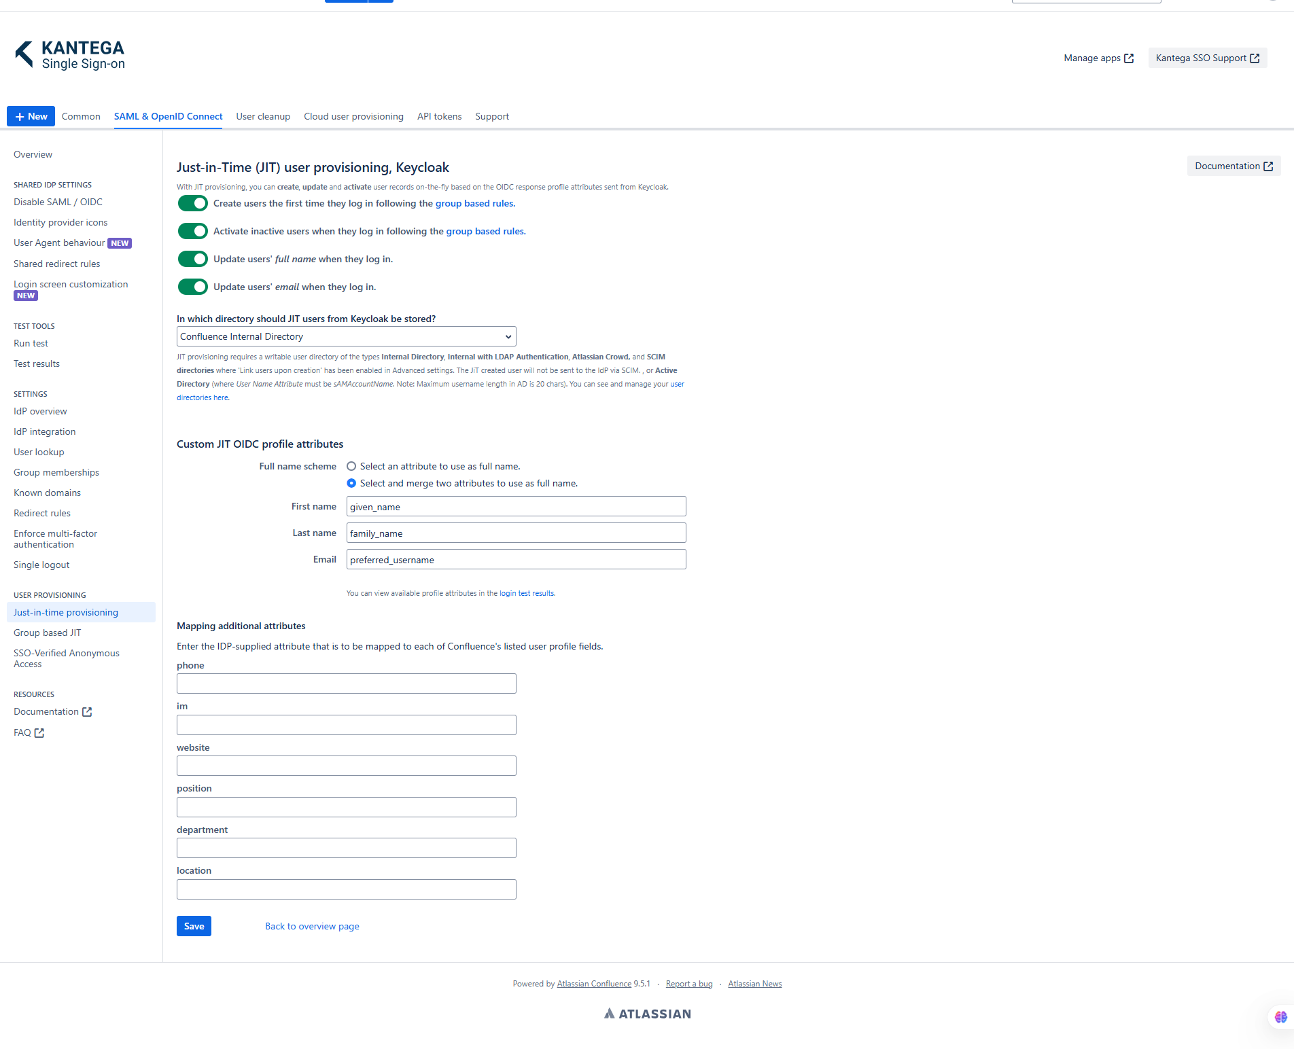Click the First name input field
Screen dimensions: 1294x1049
pyautogui.click(x=517, y=507)
